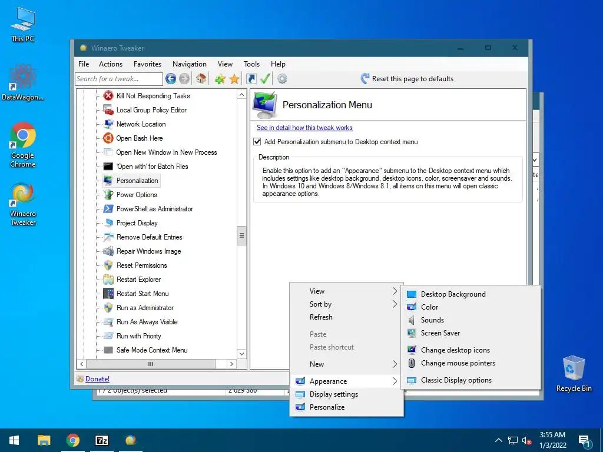Choose Display settings in context menu
Viewport: 603px width, 452px height.
pyautogui.click(x=346, y=394)
